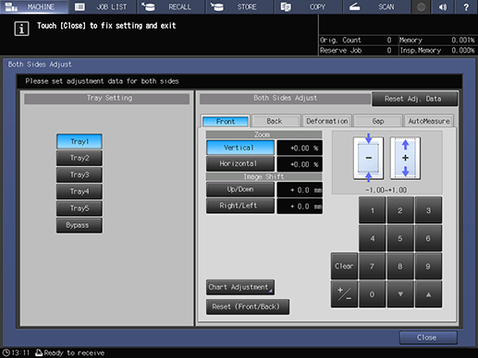Open help with question mark icon
The height and width of the screenshot is (358, 478).
point(466,6)
